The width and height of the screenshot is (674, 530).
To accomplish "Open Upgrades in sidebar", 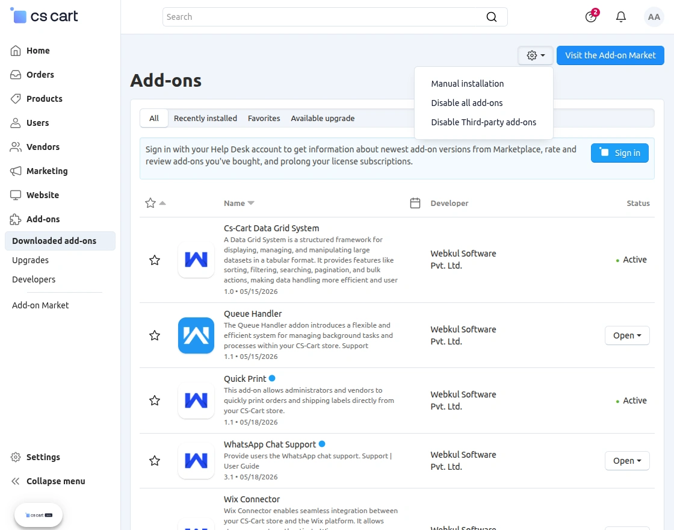I will (30, 260).
